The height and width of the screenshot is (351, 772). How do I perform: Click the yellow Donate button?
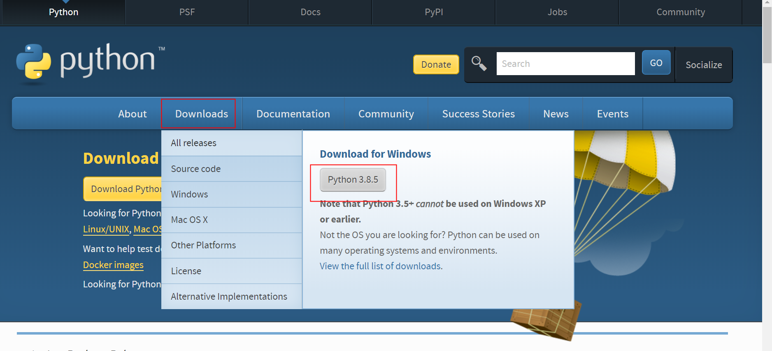436,64
